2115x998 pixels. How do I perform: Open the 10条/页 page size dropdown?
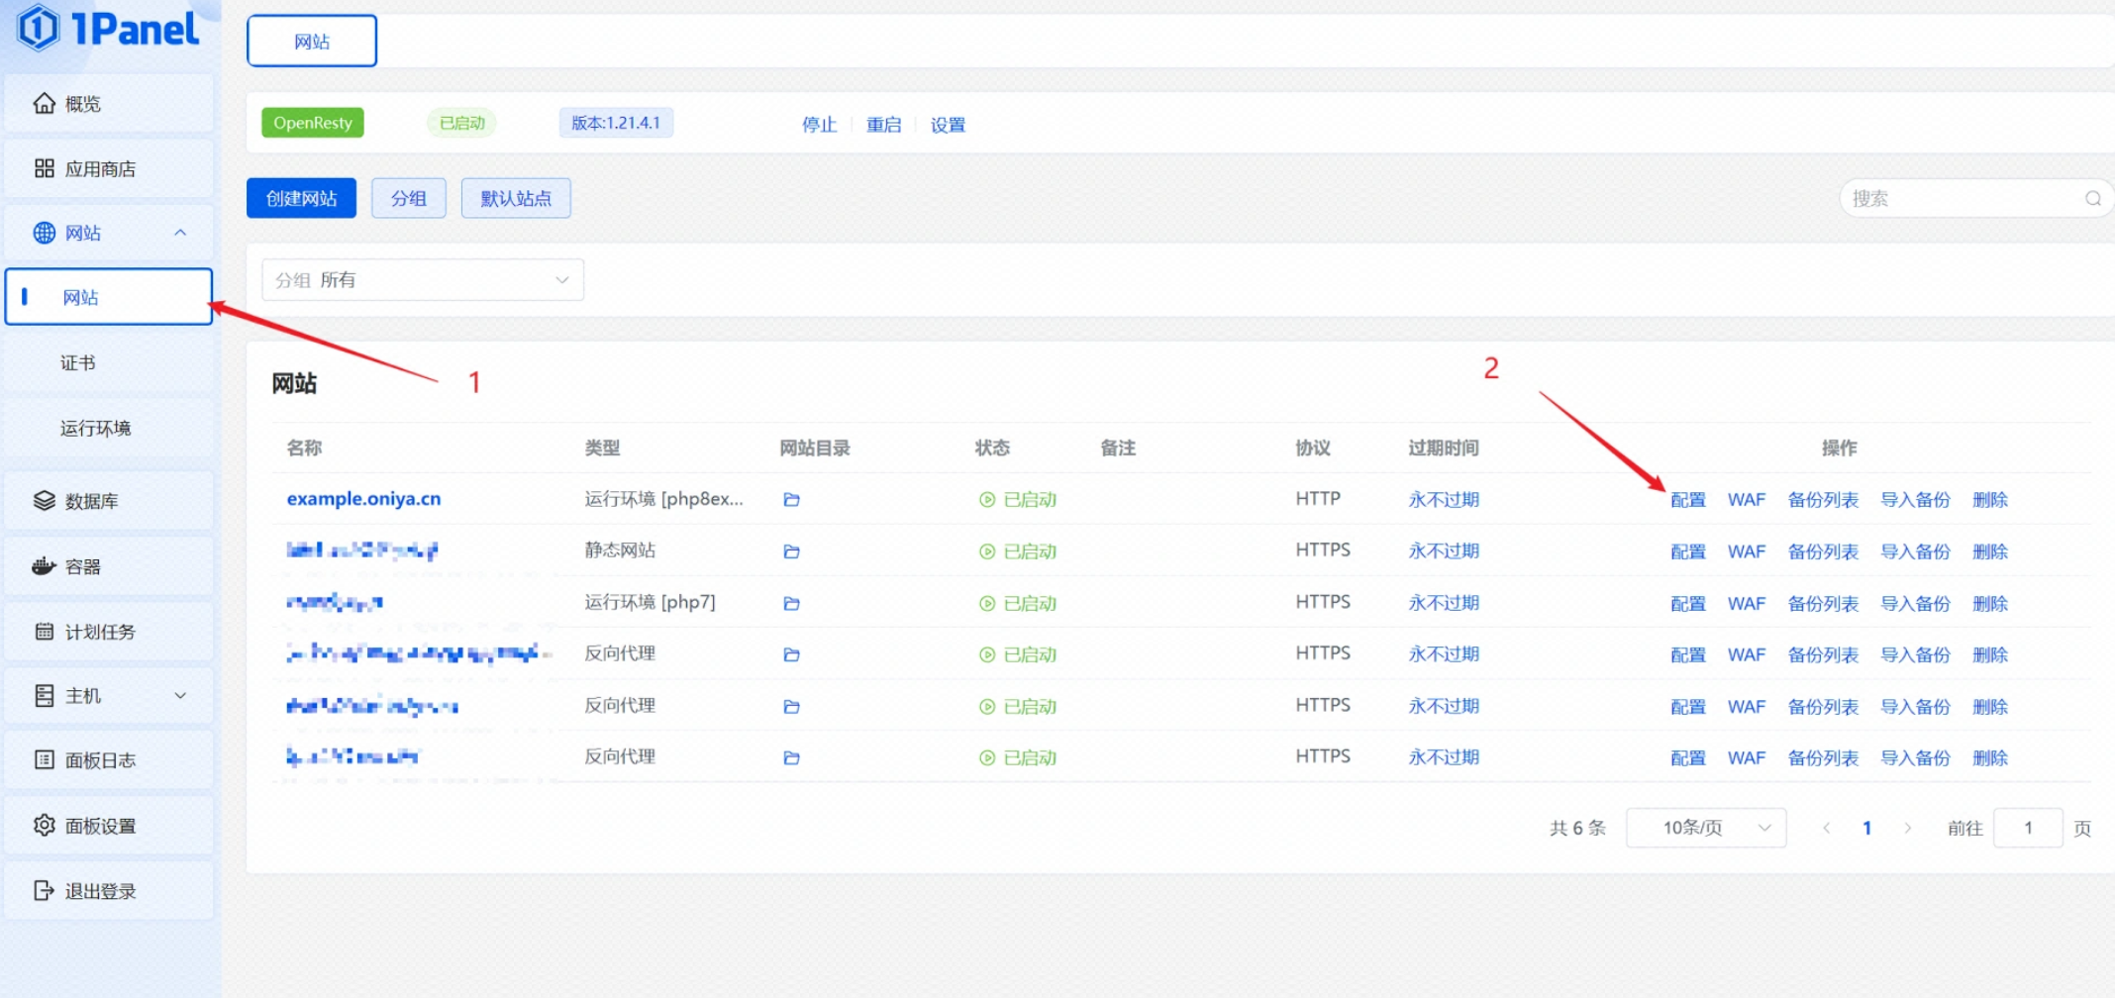1705,828
